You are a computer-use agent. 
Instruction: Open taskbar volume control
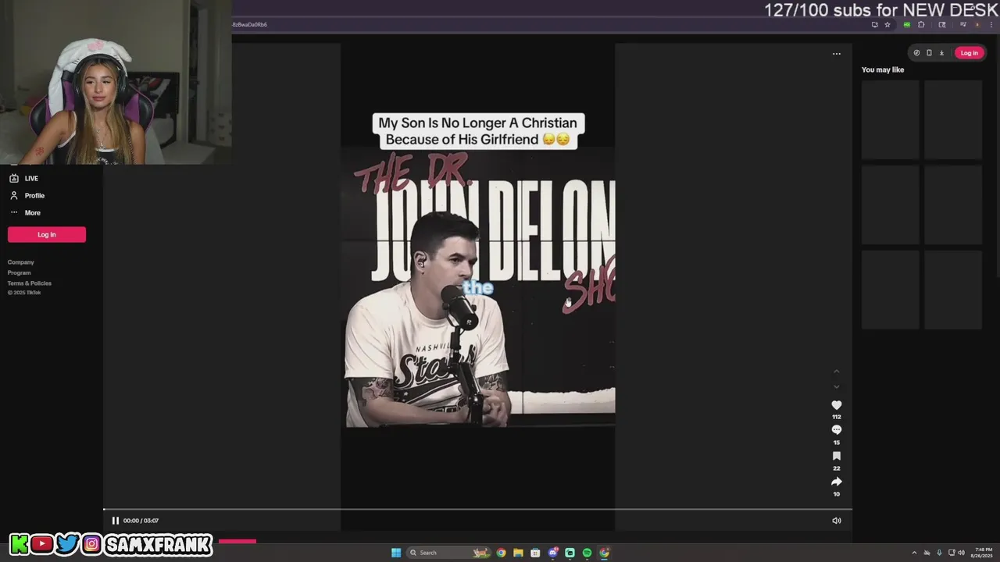(961, 553)
